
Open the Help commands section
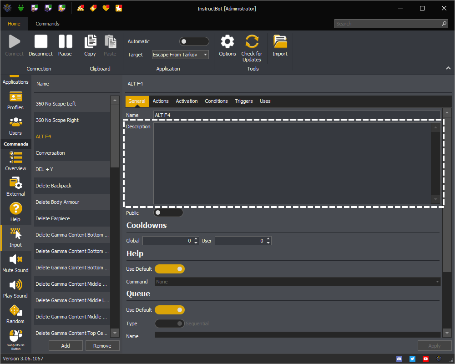click(15, 212)
